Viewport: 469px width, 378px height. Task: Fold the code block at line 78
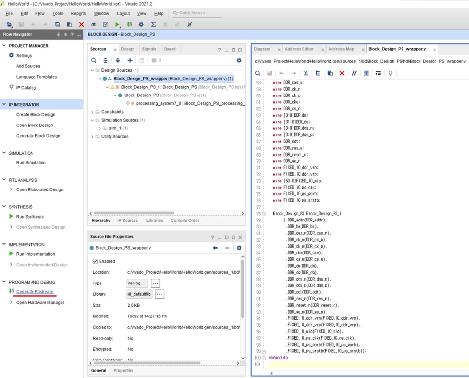pyautogui.click(x=264, y=214)
